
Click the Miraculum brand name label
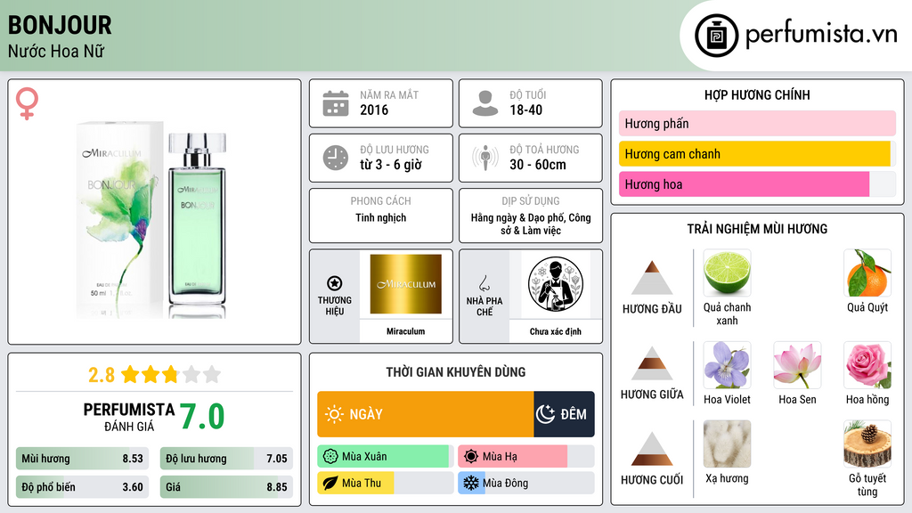click(x=405, y=331)
